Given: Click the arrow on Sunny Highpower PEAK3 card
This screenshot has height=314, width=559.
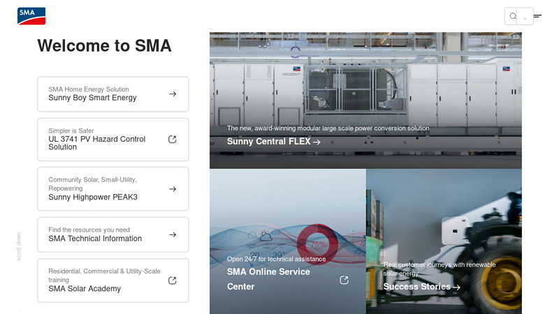Looking at the screenshot, I should tap(173, 189).
